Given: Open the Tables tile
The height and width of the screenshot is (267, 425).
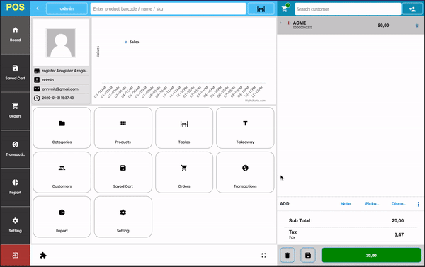Looking at the screenshot, I should click(184, 127).
